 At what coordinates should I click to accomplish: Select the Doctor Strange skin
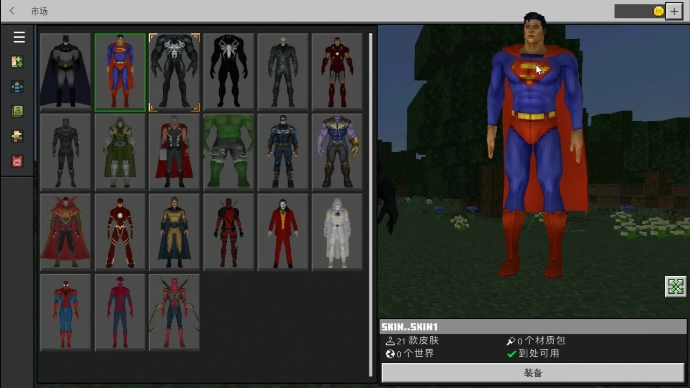click(66, 232)
